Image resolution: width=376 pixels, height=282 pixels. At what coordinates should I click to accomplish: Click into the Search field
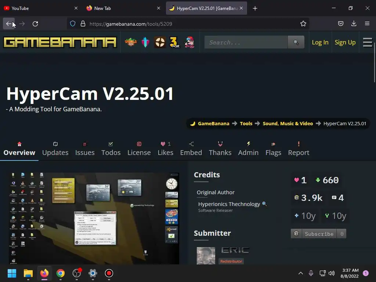click(x=246, y=42)
